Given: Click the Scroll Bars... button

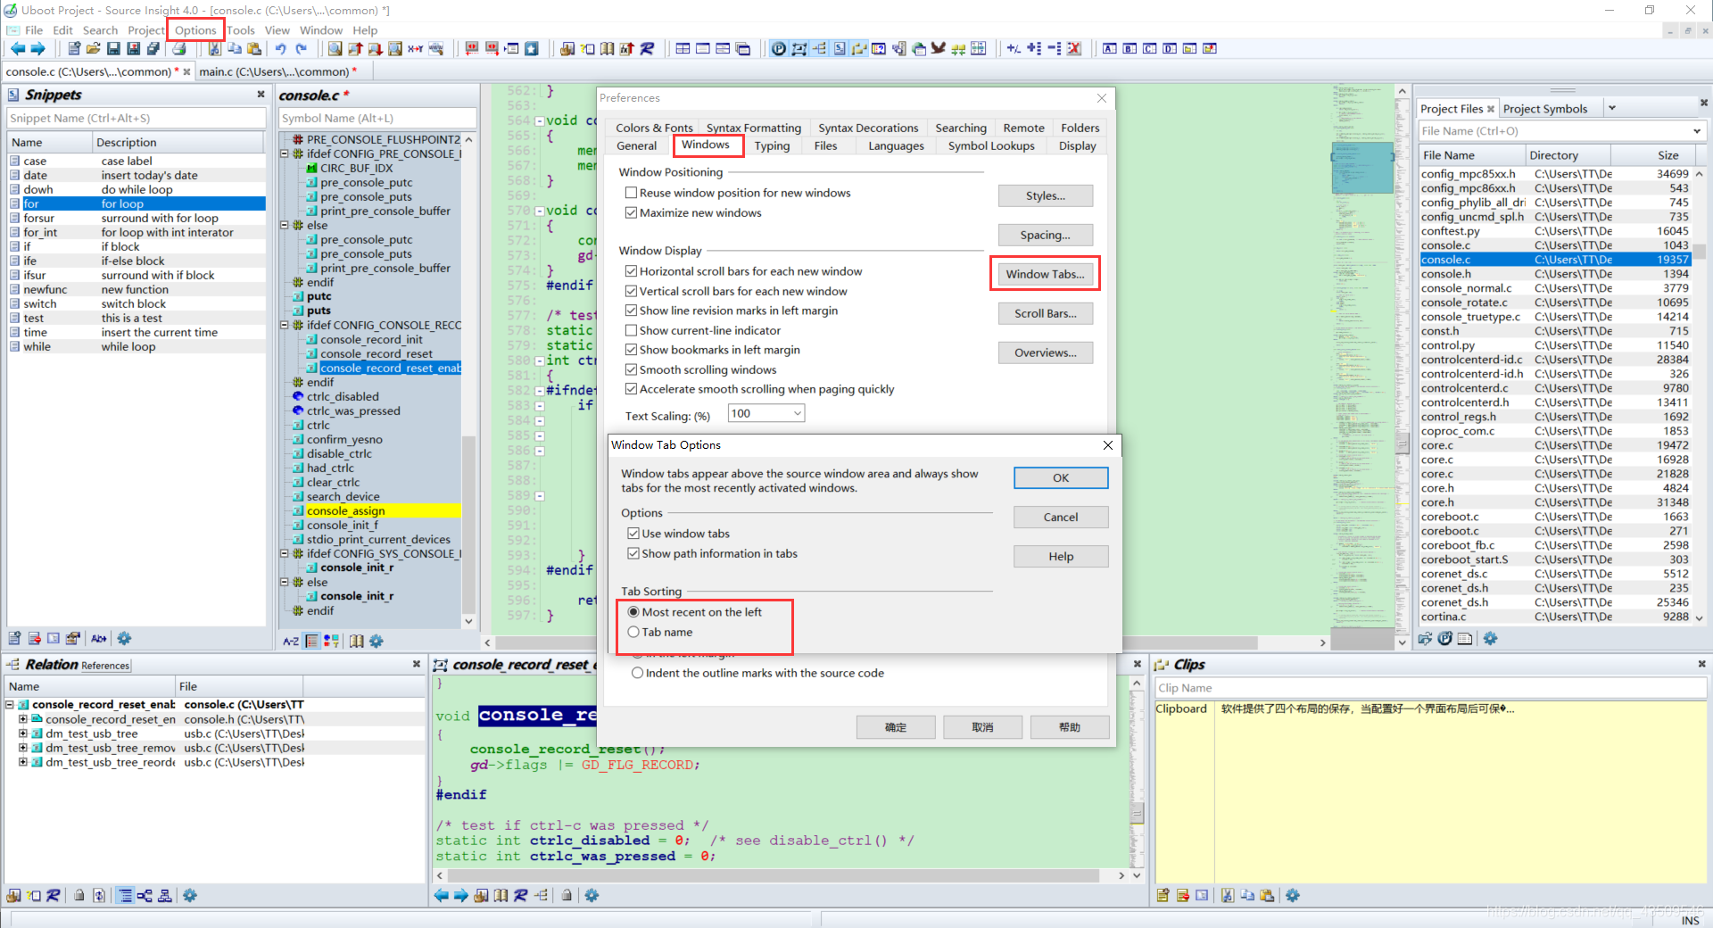Looking at the screenshot, I should [1046, 314].
